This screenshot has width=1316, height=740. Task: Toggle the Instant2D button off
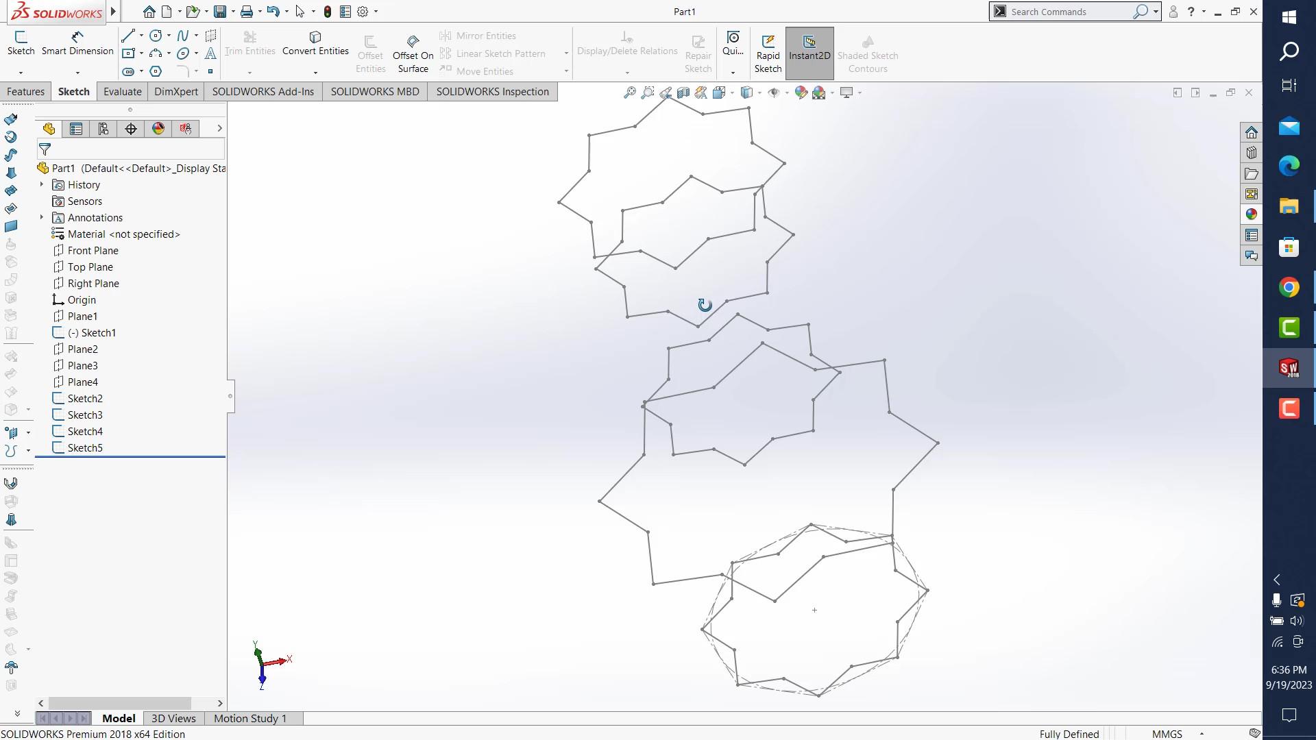coord(809,53)
